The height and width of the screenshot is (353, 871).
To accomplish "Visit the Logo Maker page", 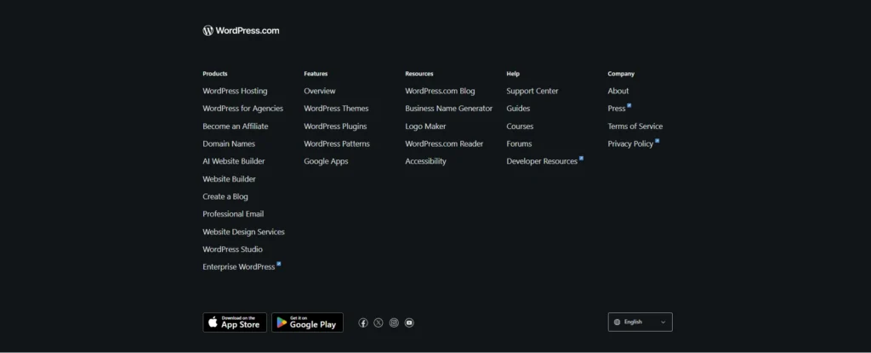I will point(425,126).
